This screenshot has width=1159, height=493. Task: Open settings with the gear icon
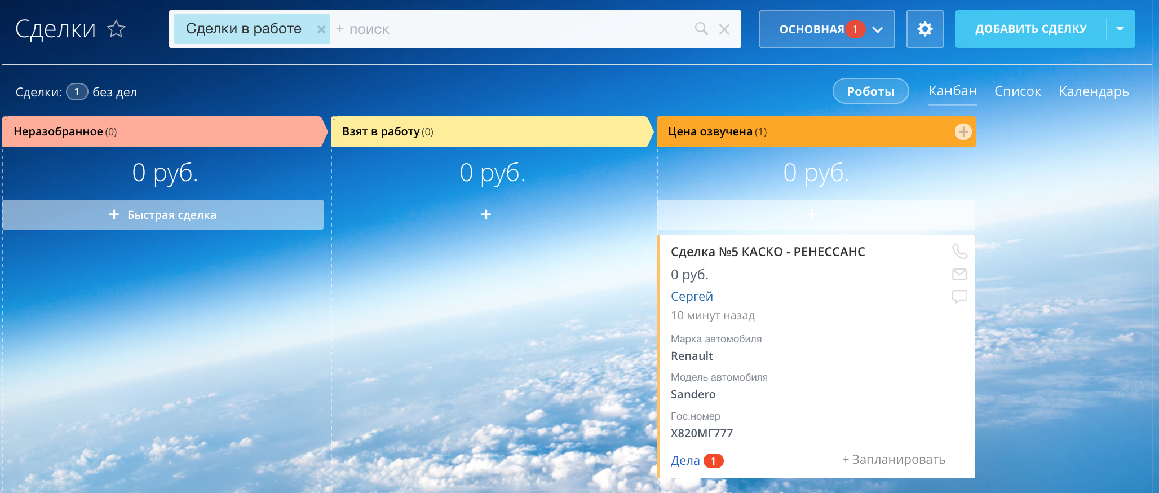[924, 29]
